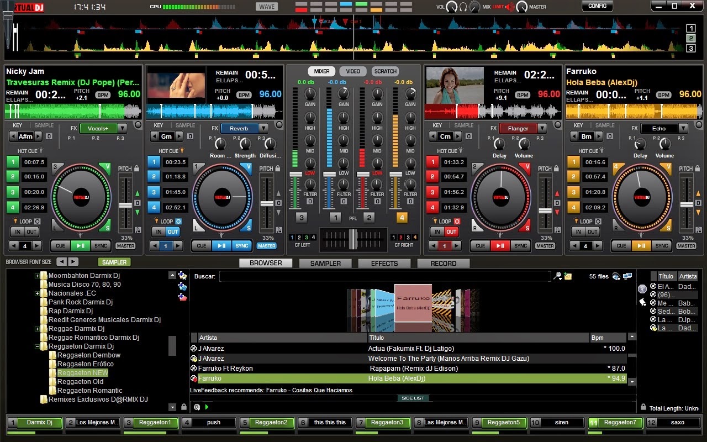Click the channel 1 blue volume fader

point(329,174)
